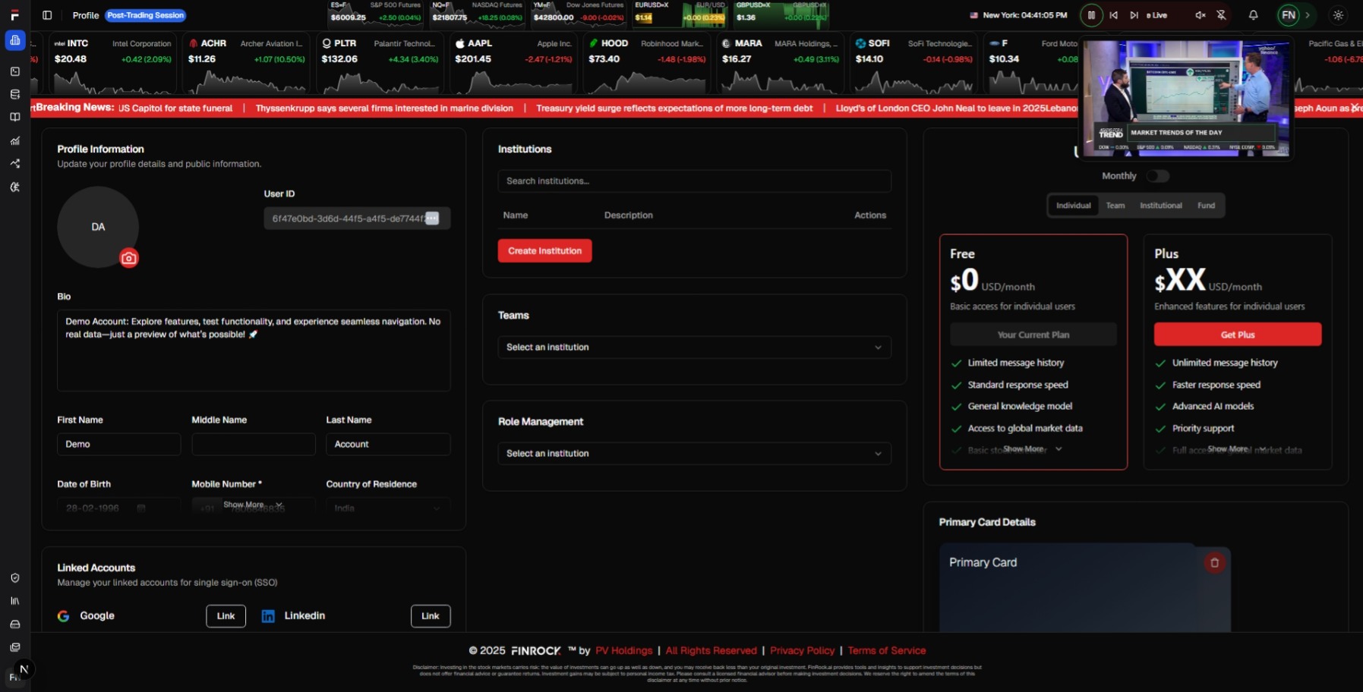The height and width of the screenshot is (692, 1363).
Task: Delete the Primary Card with trash icon
Action: click(x=1214, y=562)
